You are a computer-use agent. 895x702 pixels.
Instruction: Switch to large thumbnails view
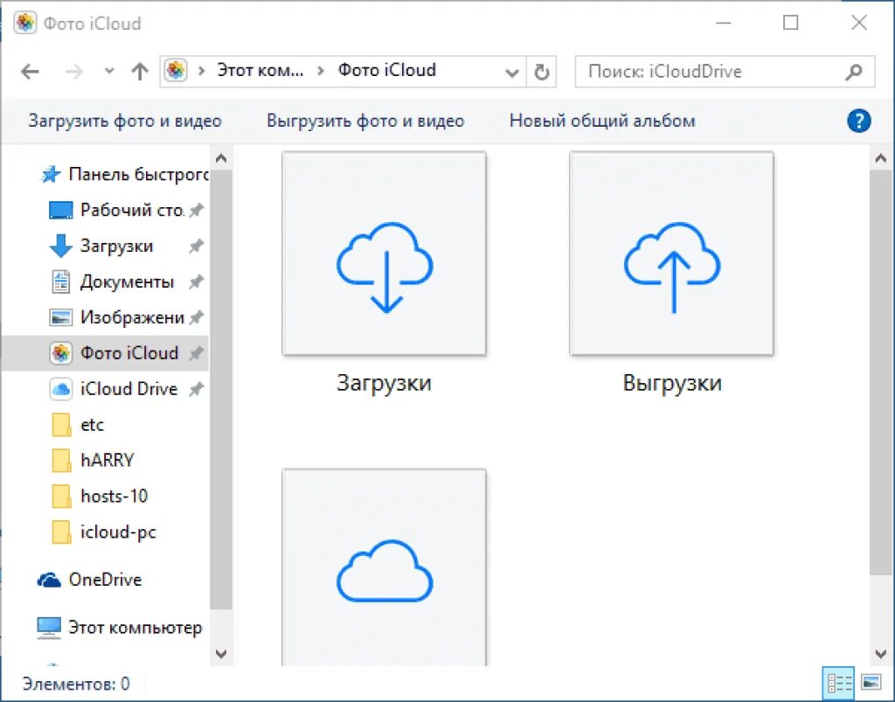871,683
